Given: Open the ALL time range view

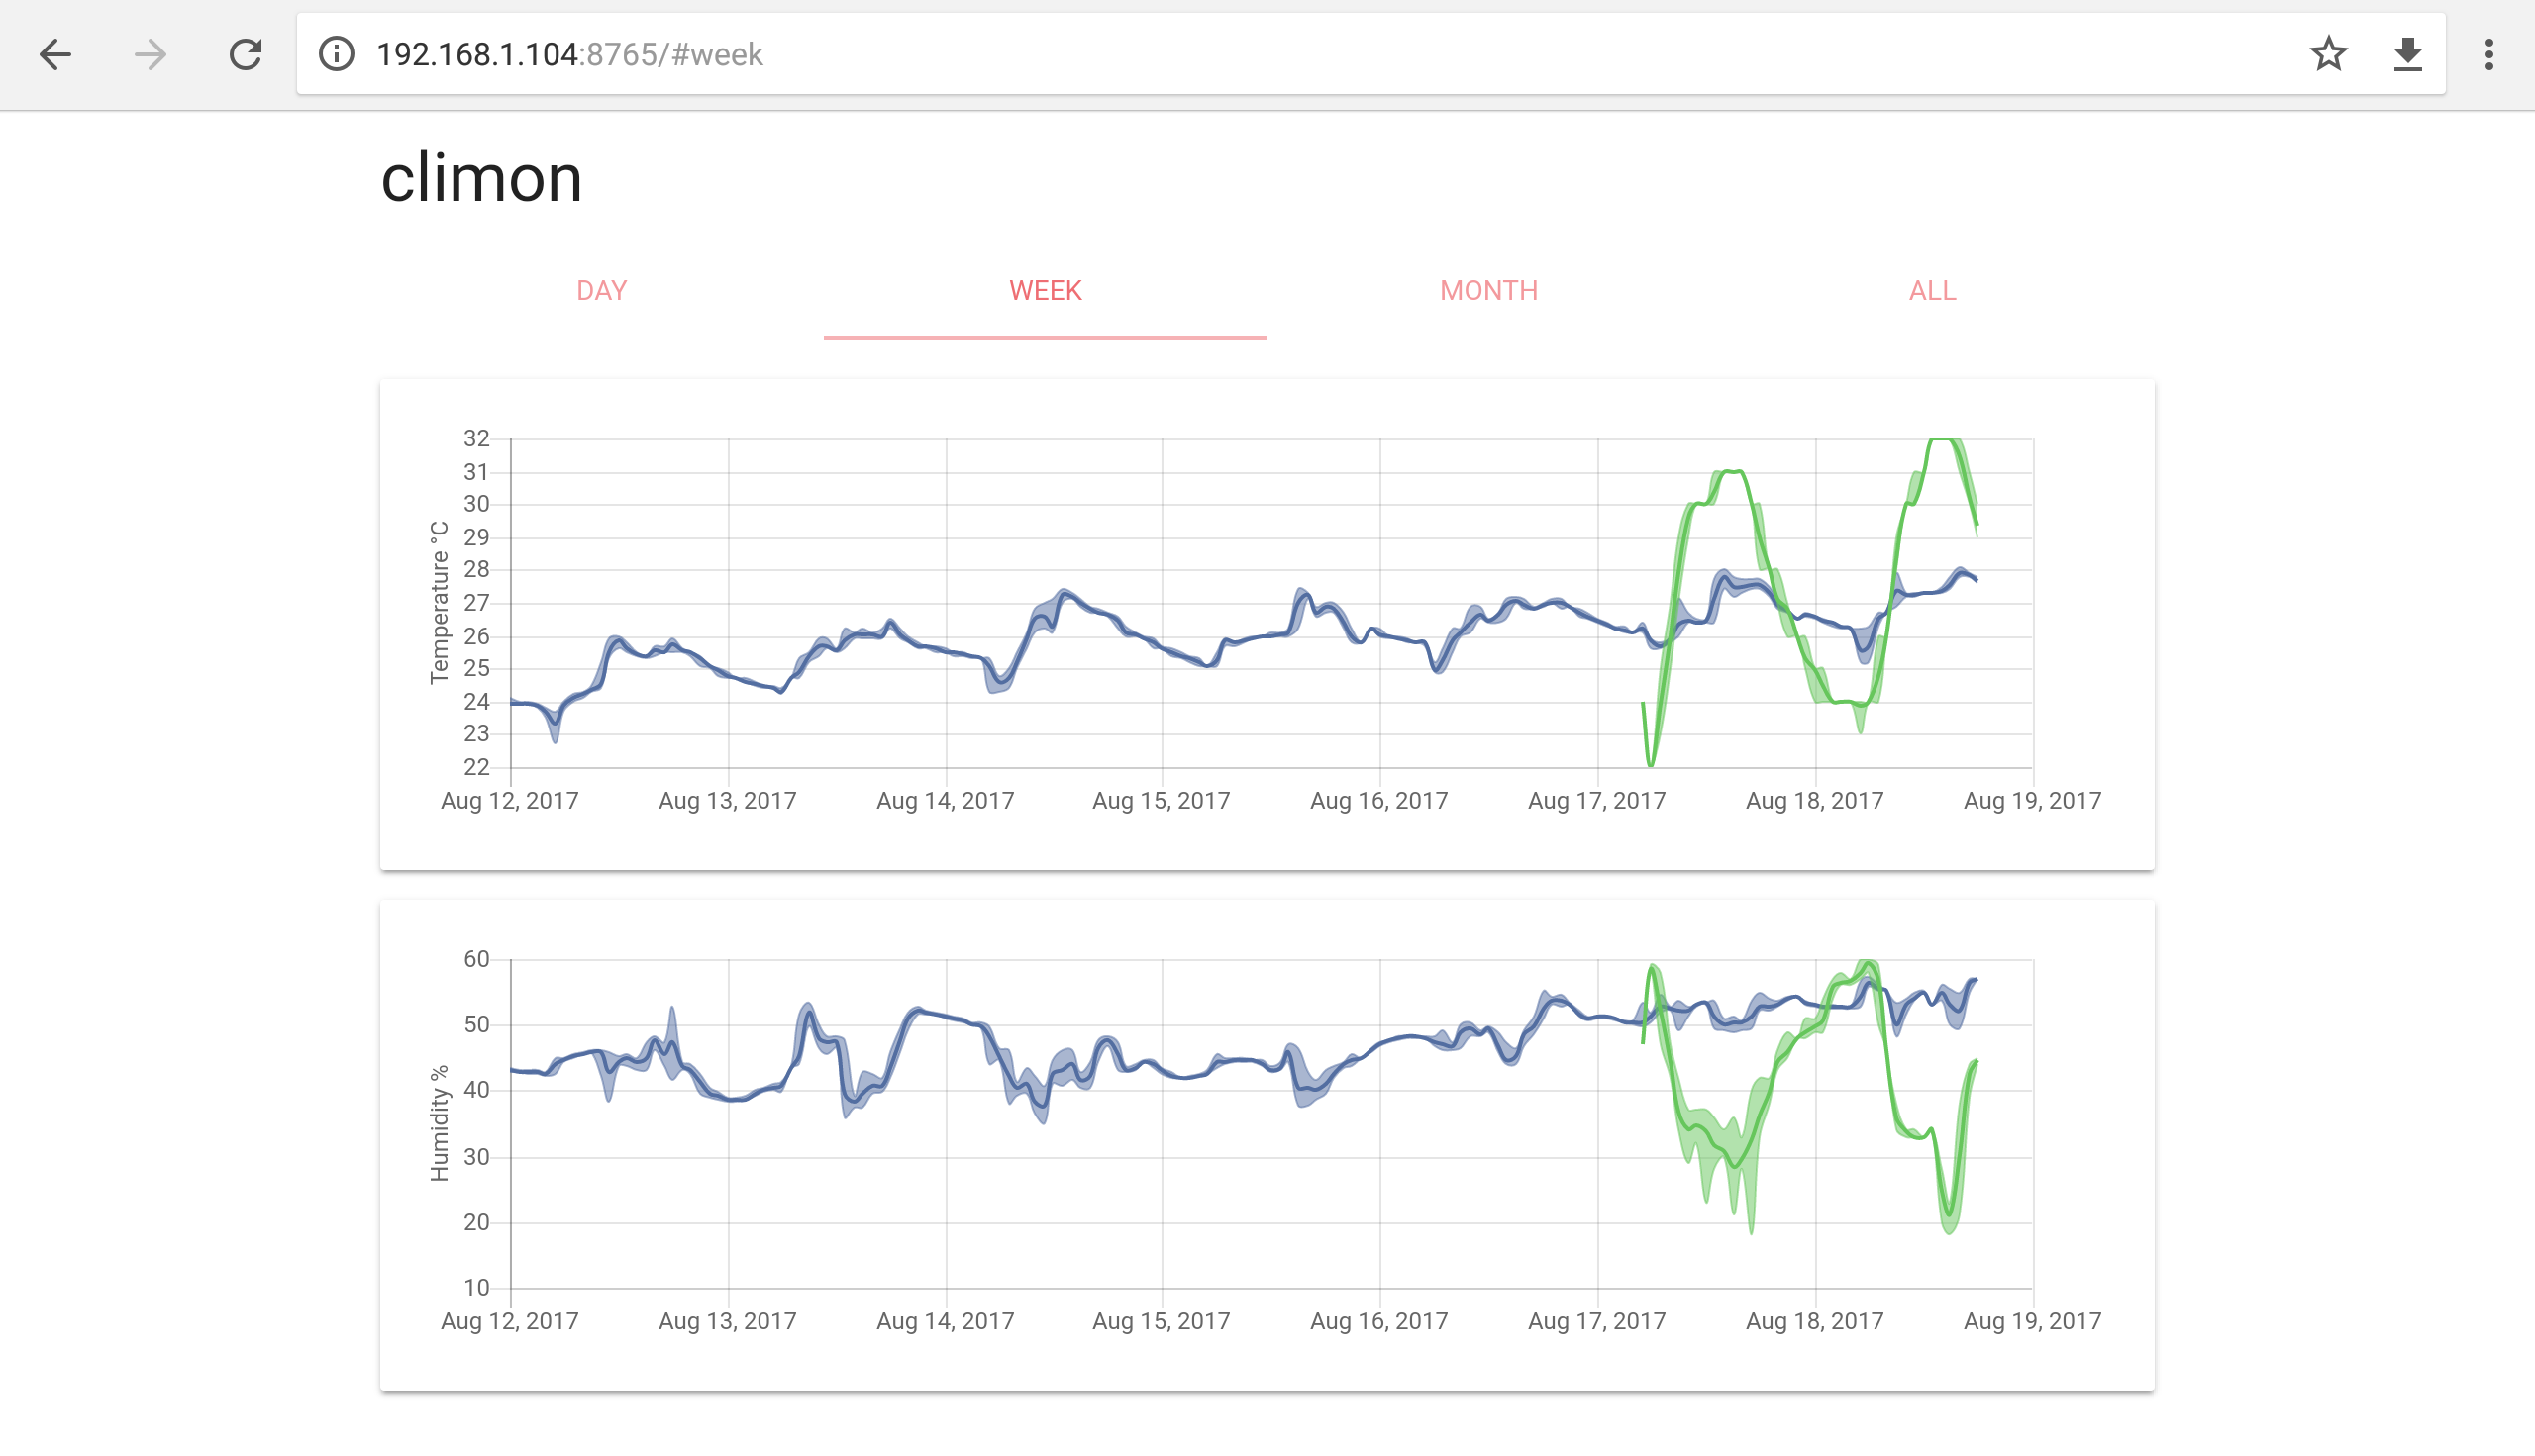Looking at the screenshot, I should coord(1931,290).
